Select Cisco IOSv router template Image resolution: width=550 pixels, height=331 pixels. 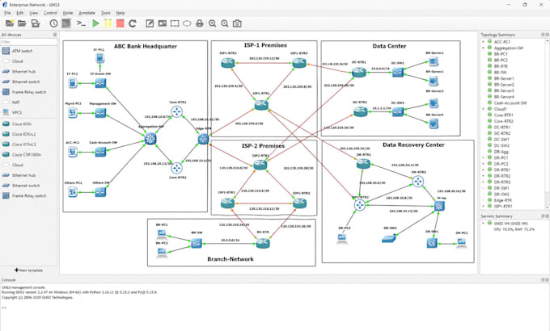[21, 124]
